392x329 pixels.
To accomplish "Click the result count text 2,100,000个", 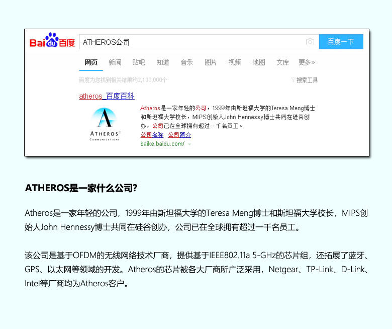I will click(x=152, y=80).
